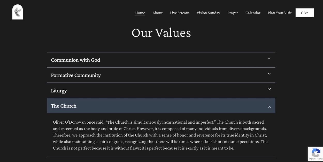The height and width of the screenshot is (162, 323).
Task: Click the reCAPTCHA badge icon
Action: coord(316,153)
